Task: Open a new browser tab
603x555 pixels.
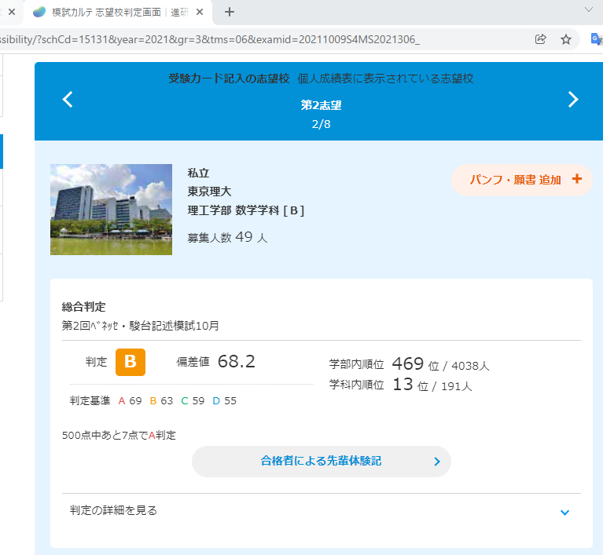Action: click(230, 13)
